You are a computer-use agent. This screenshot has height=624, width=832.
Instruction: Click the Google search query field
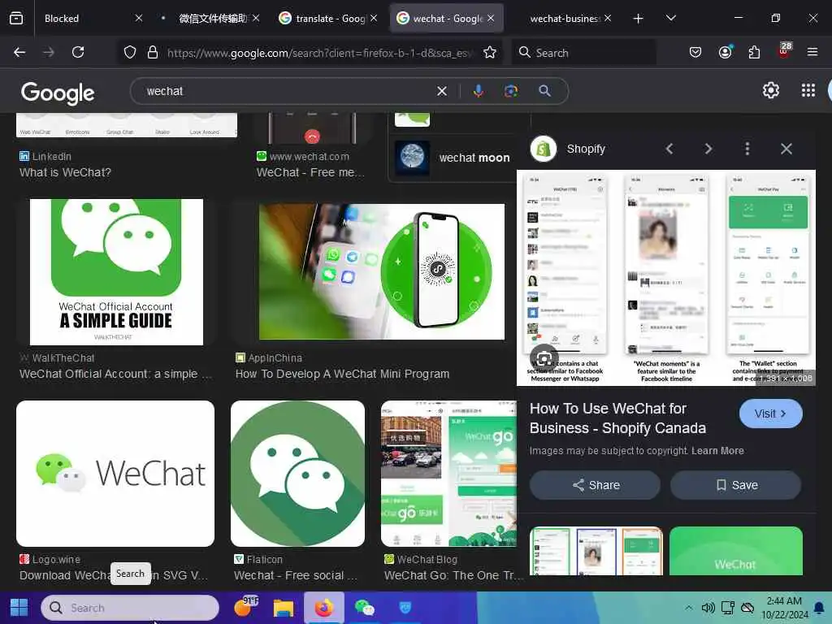pos(287,91)
